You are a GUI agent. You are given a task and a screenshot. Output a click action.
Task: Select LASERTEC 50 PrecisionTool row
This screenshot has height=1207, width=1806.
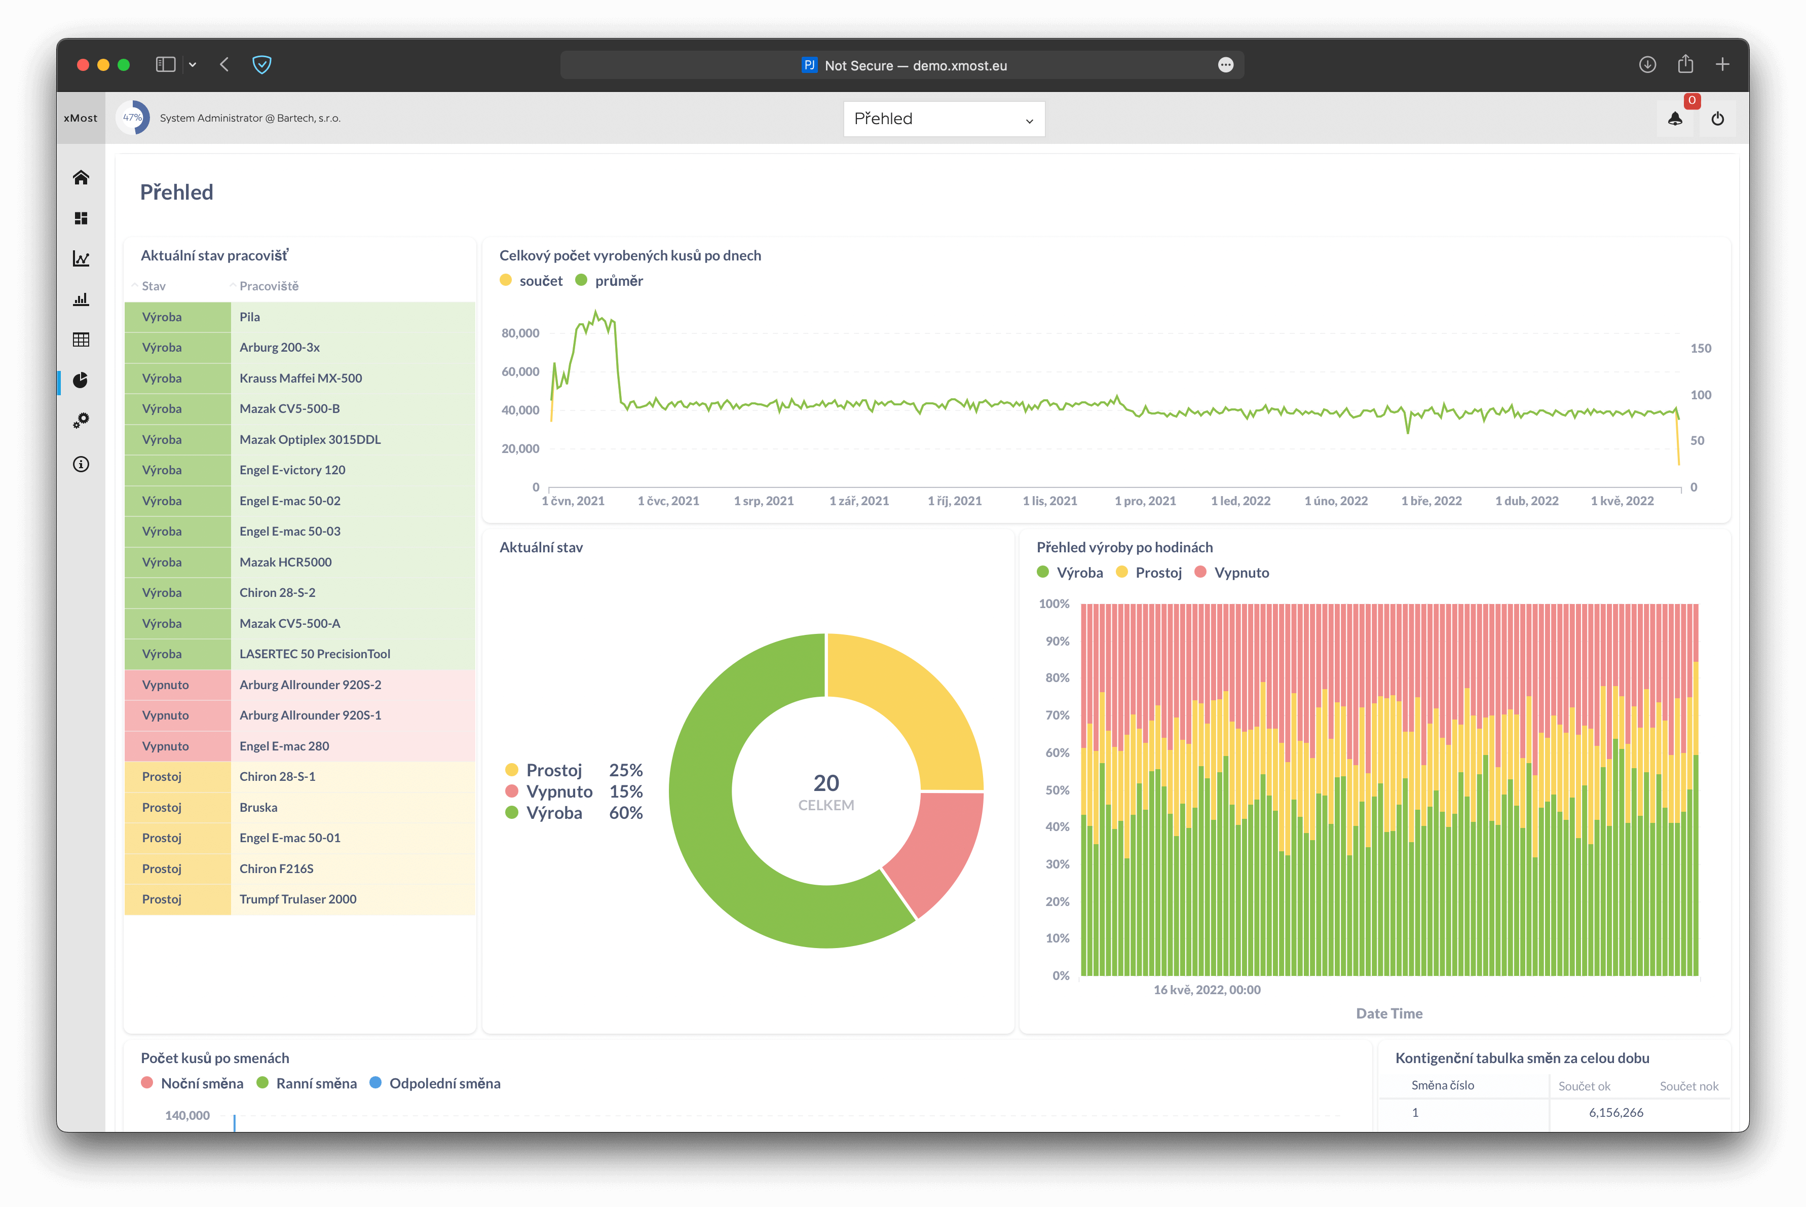tap(300, 654)
